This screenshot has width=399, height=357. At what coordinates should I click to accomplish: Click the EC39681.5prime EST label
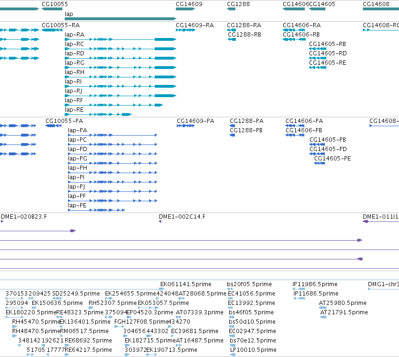[x=195, y=331]
